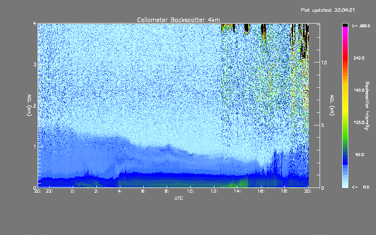This screenshot has width=376, height=235.
Task: Click the "10" tick on kft axis
Action: (324, 63)
